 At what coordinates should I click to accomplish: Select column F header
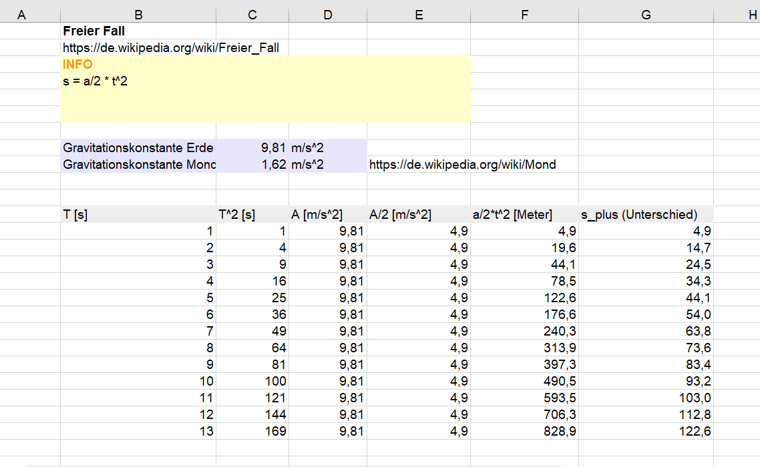(x=524, y=15)
